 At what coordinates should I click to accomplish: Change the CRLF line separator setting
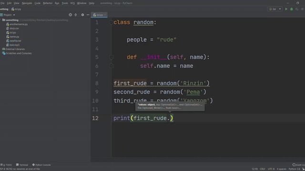coord(263,169)
